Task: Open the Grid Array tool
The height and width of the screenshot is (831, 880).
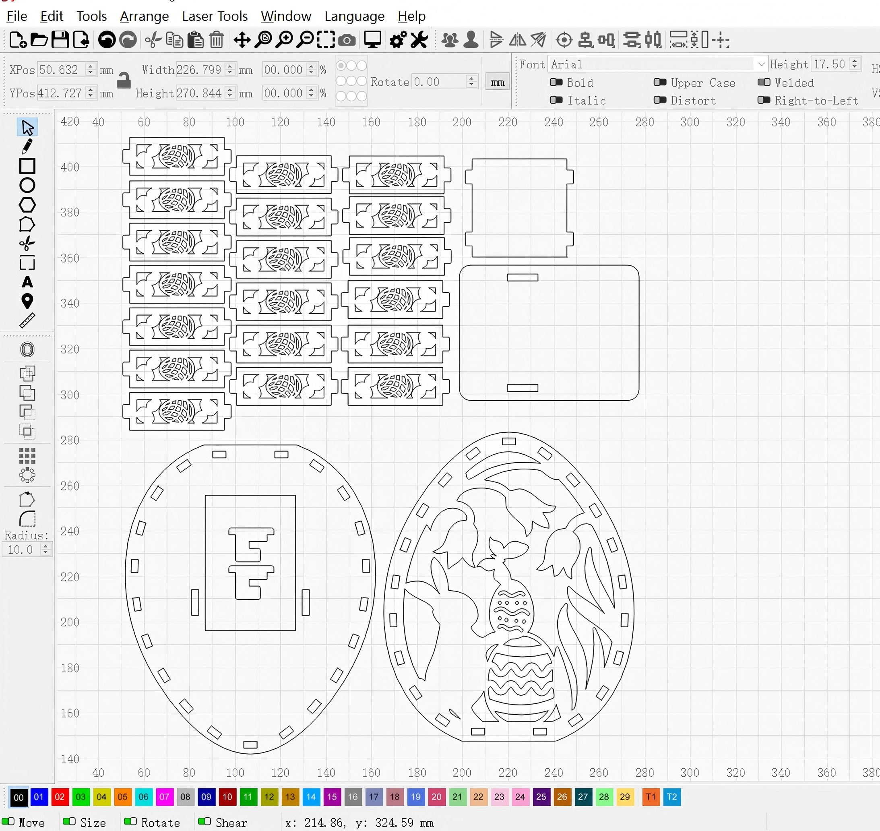Action: coord(27,455)
